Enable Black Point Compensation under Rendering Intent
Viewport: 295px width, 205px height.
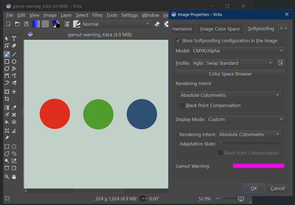coord(182,105)
